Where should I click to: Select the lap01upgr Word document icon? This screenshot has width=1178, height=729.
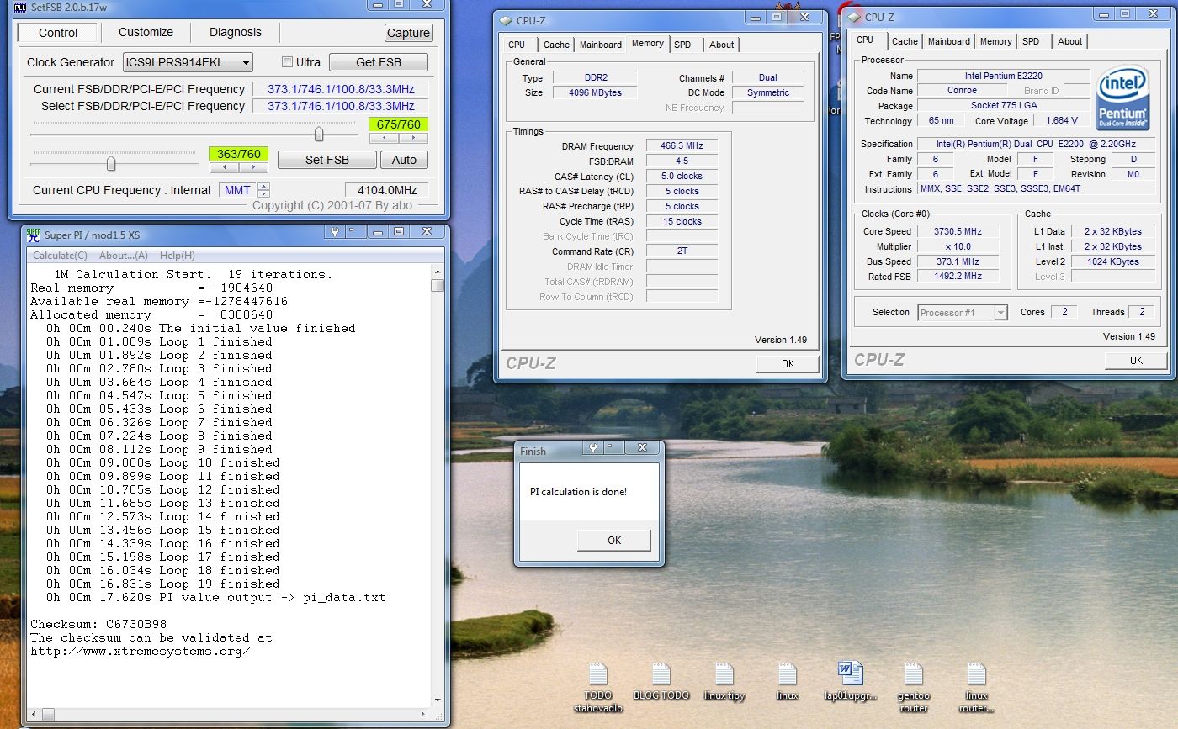click(x=850, y=681)
